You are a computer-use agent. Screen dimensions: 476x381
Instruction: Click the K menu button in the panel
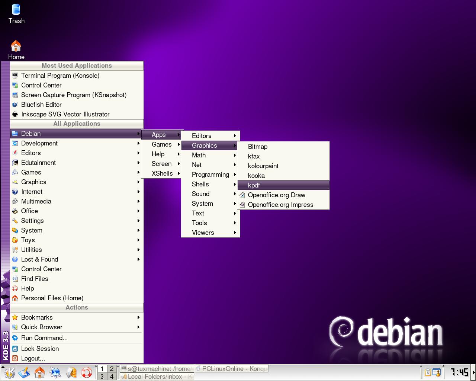click(9, 372)
